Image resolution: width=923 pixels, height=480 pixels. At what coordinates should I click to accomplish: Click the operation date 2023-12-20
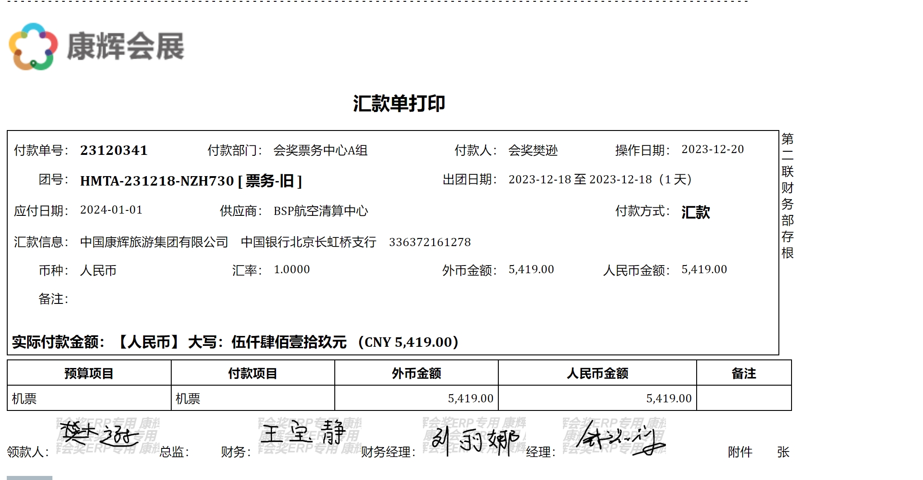point(712,149)
